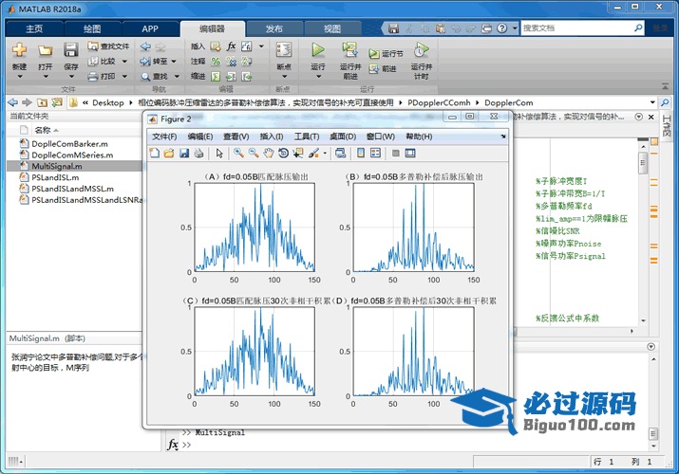This screenshot has width=679, height=474.
Task: Toggle Insert Legend in Figure 2
Action: click(x=375, y=153)
